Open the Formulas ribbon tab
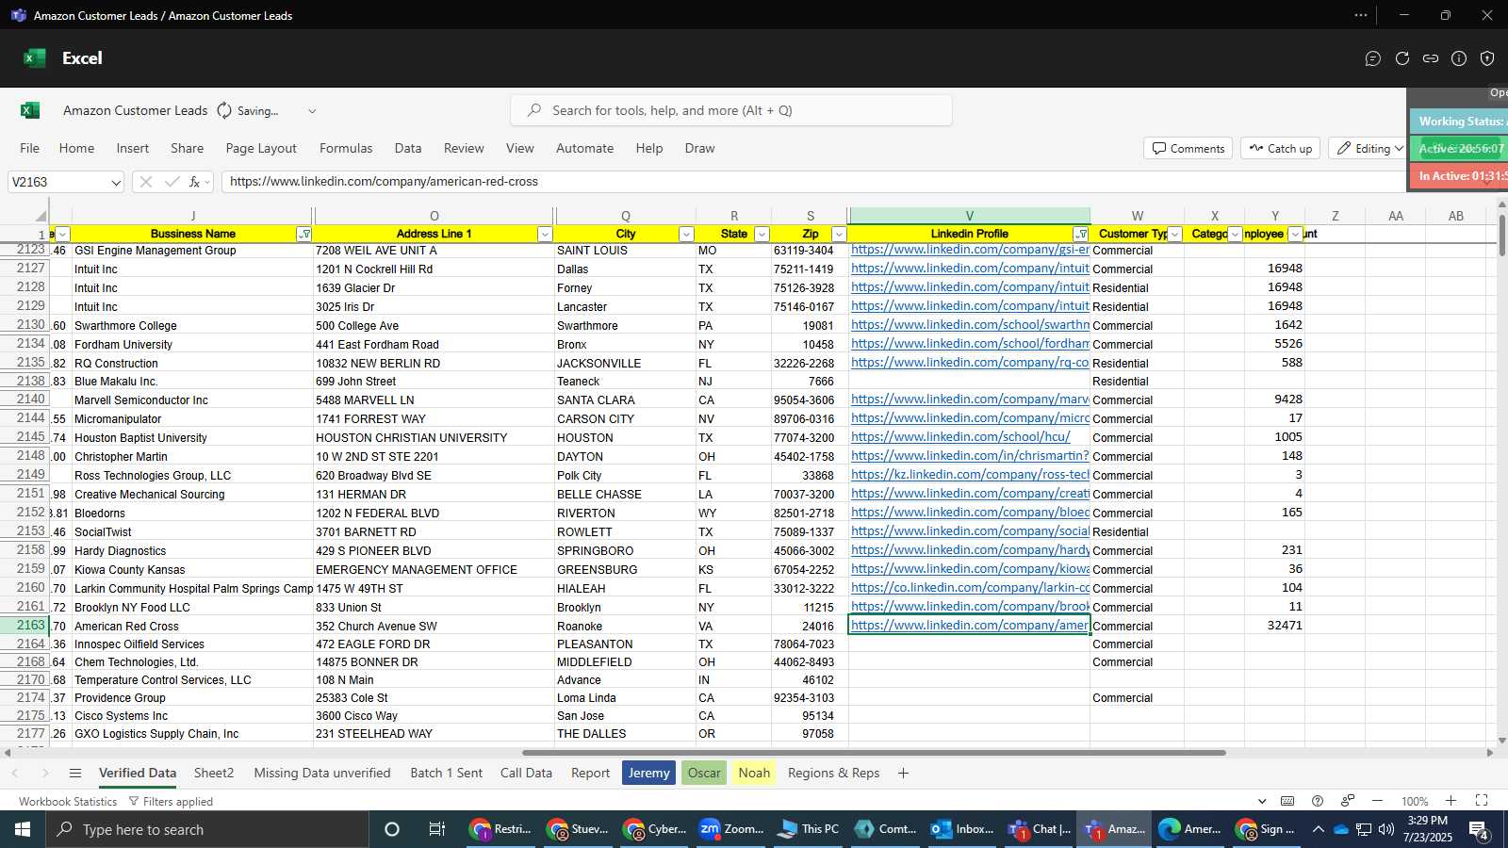The width and height of the screenshot is (1508, 848). click(x=346, y=148)
